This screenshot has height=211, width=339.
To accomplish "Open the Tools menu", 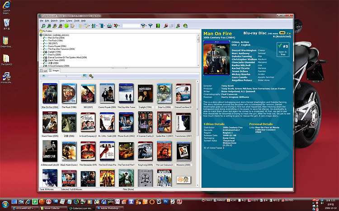I will (x=77, y=21).
